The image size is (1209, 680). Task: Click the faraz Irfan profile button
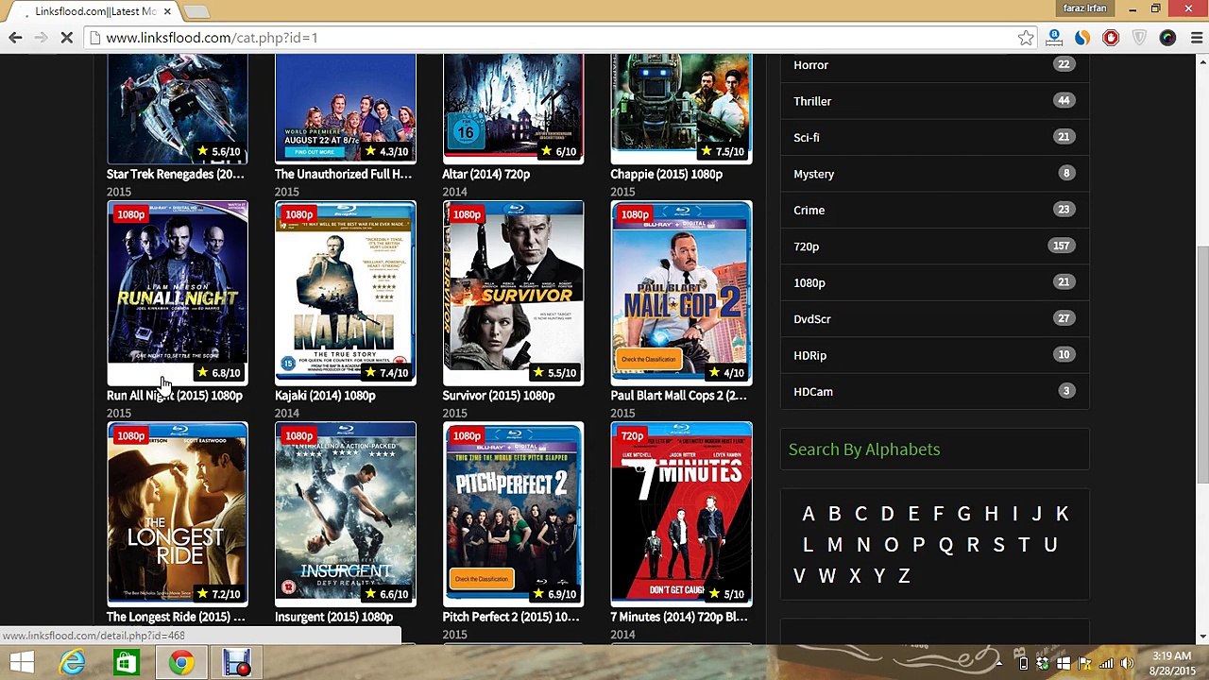click(1084, 8)
